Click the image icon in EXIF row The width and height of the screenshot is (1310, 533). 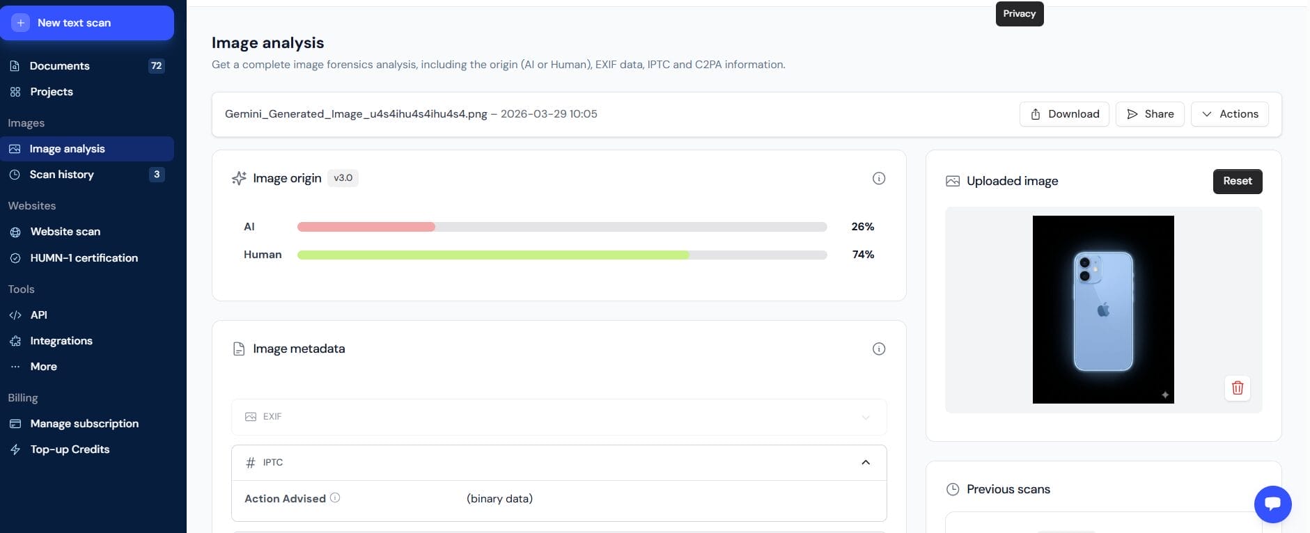point(251,417)
